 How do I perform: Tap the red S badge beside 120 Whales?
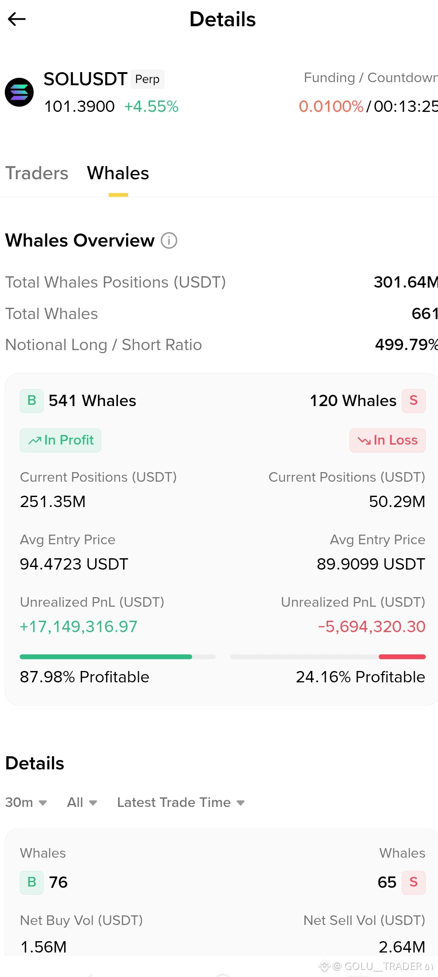click(414, 400)
